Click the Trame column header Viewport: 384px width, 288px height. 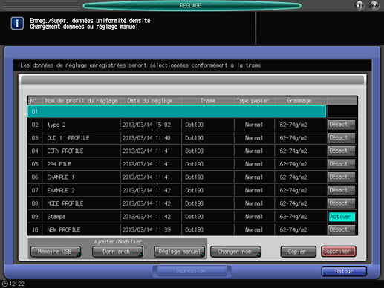[208, 101]
